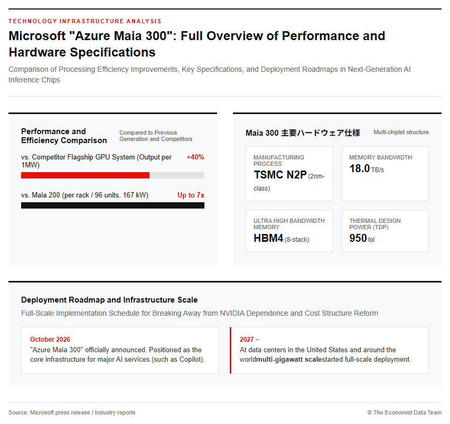Click the "© The Economist Data Team" credit
This screenshot has width=450, height=424.
tap(405, 412)
